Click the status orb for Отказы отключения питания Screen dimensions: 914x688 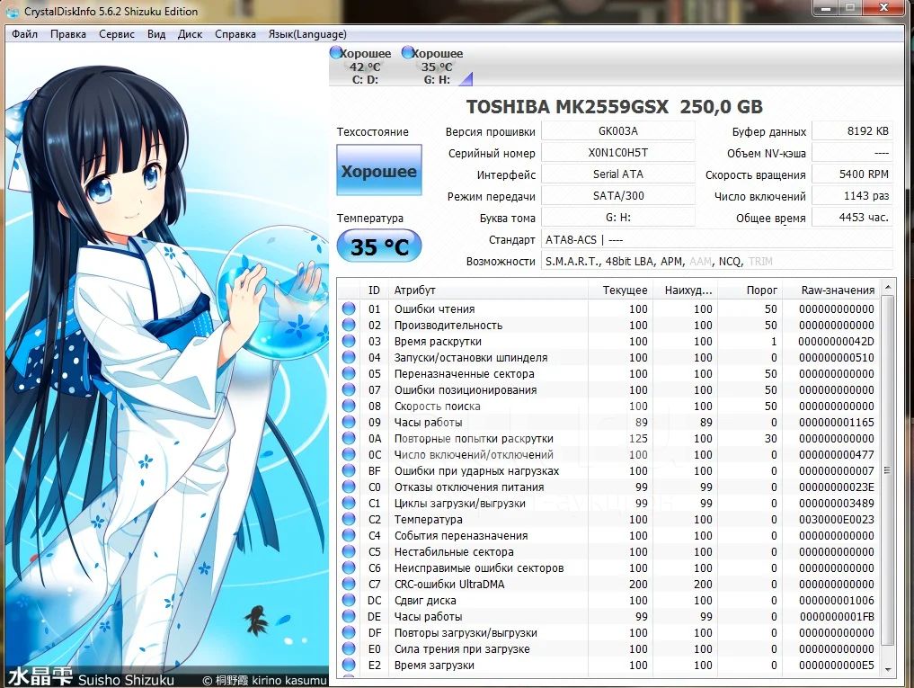pyautogui.click(x=349, y=487)
